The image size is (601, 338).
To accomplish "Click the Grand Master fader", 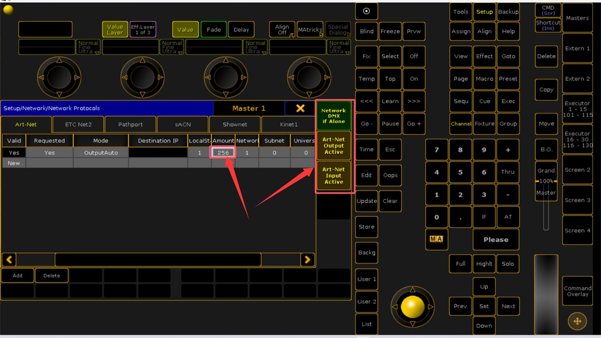I will tap(546, 207).
